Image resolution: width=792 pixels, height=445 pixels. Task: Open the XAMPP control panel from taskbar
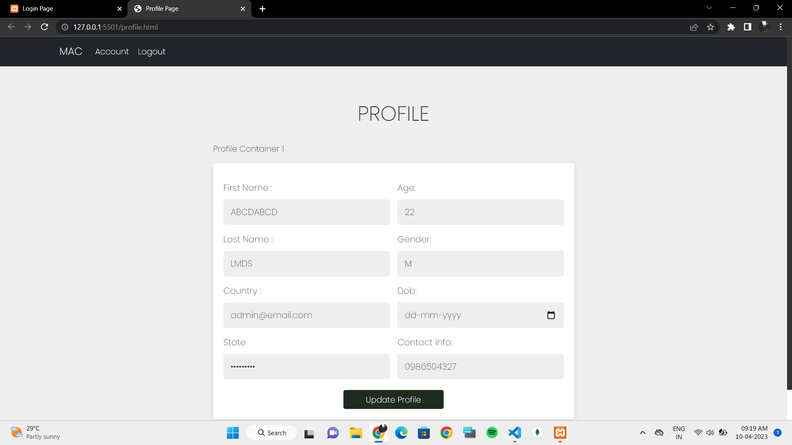click(560, 433)
